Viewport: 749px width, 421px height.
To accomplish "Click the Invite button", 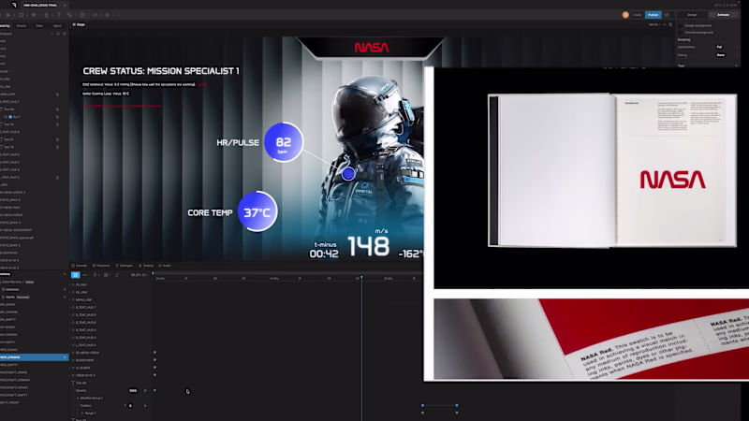I will coord(638,15).
